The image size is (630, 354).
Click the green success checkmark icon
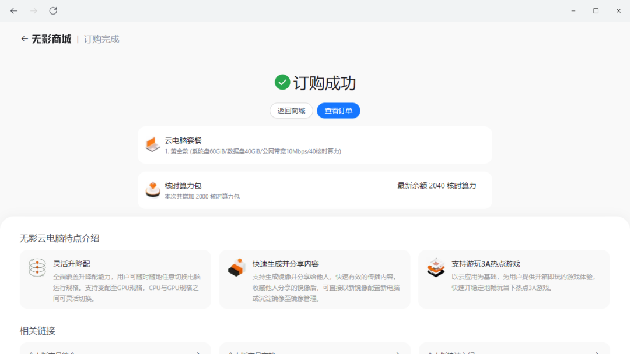(282, 83)
